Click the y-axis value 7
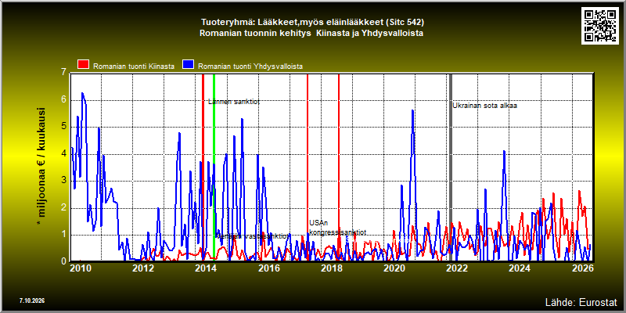This screenshot has width=626, height=313. pos(63,73)
